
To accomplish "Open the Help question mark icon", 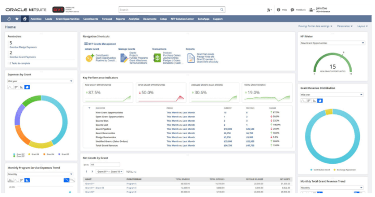I will [278, 10].
